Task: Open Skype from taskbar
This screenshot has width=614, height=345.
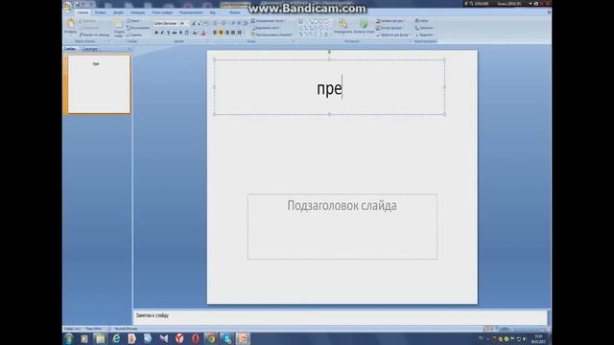Action: (x=227, y=338)
